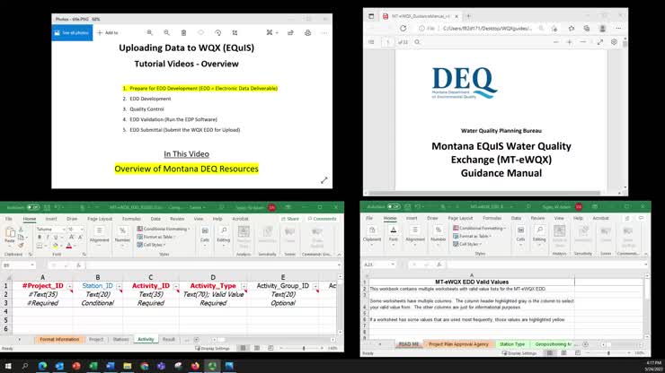Image resolution: width=665 pixels, height=373 pixels.
Task: Open Edit & Create menu in Photos
Action: point(271,32)
